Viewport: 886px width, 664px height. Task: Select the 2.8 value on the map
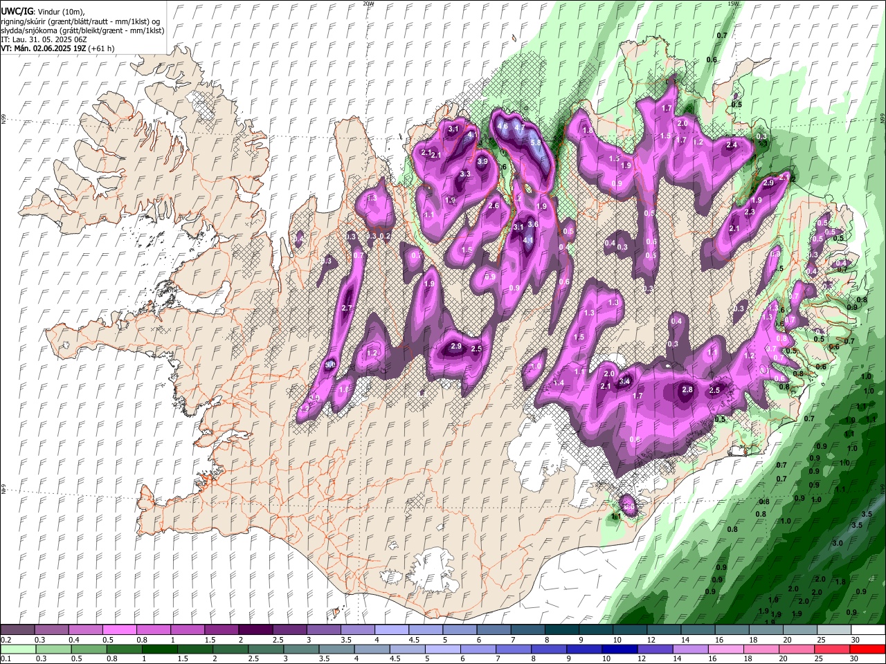pyautogui.click(x=687, y=390)
